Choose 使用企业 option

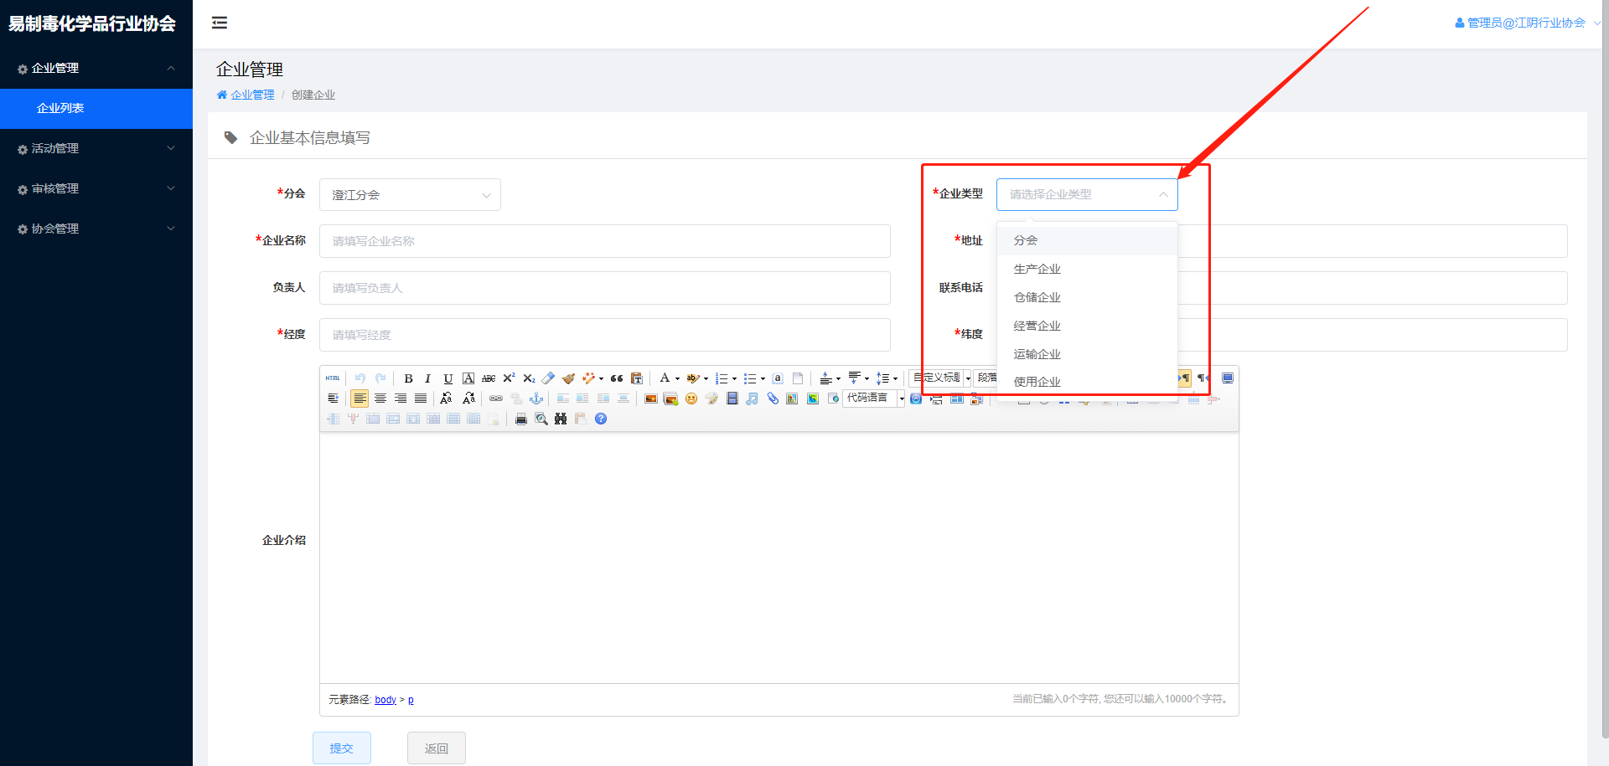1087,382
